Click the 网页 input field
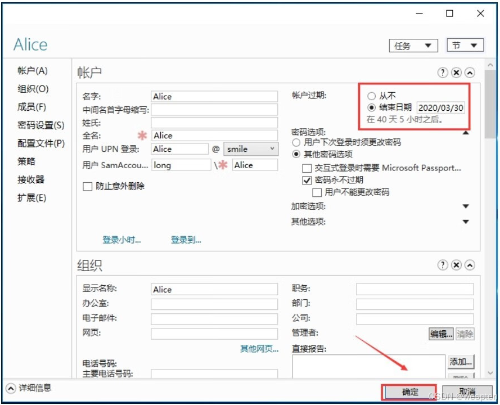 click(214, 334)
